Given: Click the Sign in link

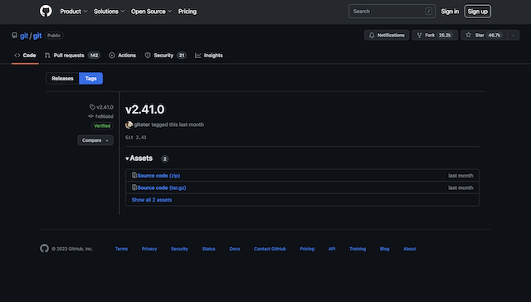Looking at the screenshot, I should (x=450, y=12).
